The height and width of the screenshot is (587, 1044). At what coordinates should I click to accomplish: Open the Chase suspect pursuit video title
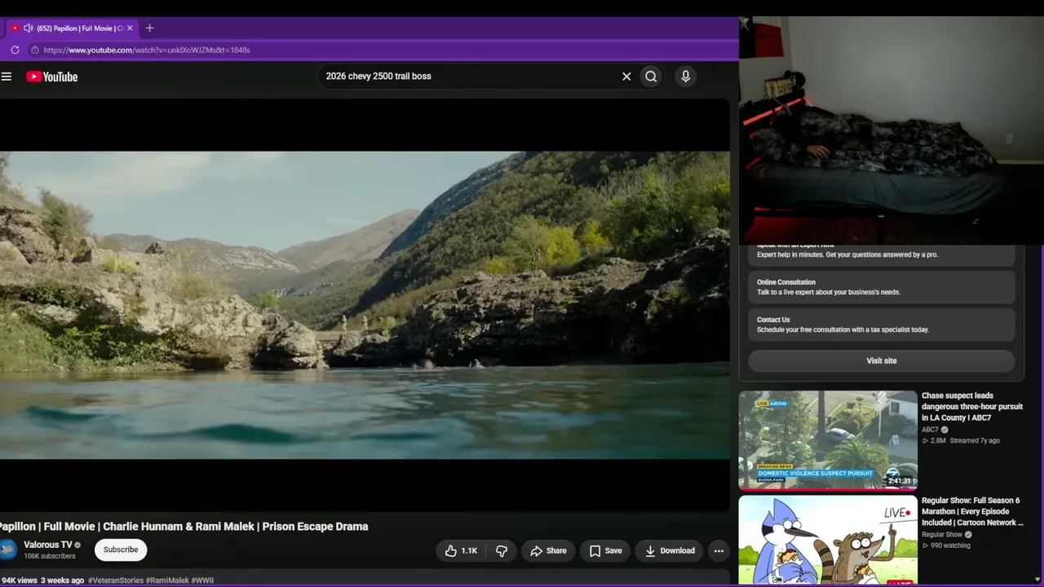click(x=972, y=407)
